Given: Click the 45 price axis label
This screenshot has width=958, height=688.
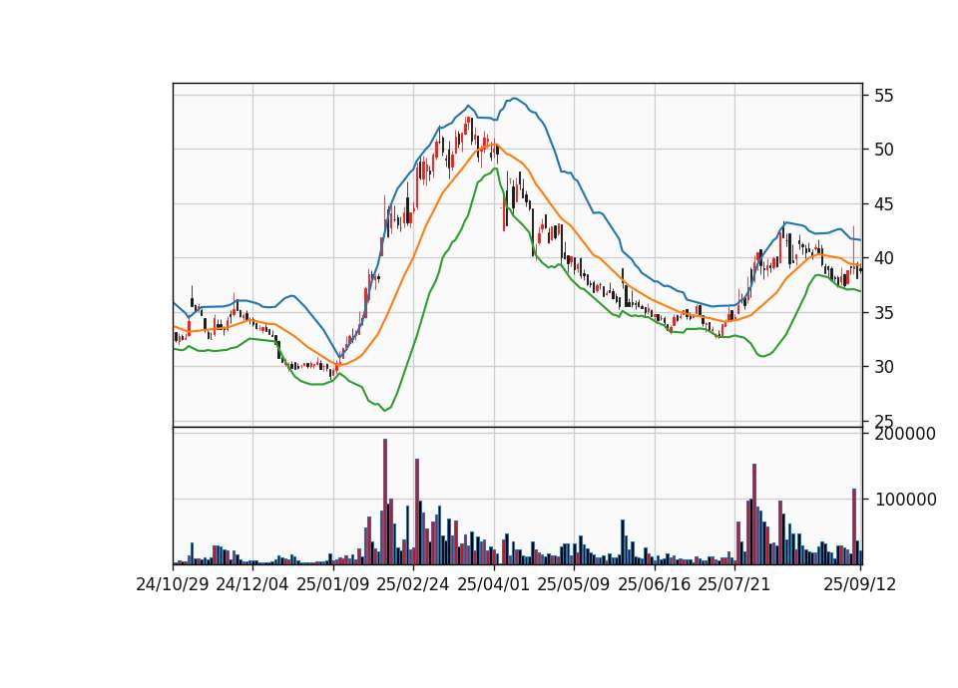Looking at the screenshot, I should pyautogui.click(x=884, y=203).
